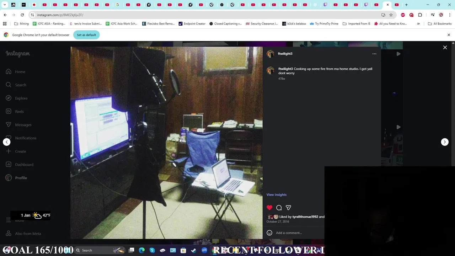Open the FlexJobs: Best Remo... bookmark
Screen dimensions: 455x256
point(159,24)
